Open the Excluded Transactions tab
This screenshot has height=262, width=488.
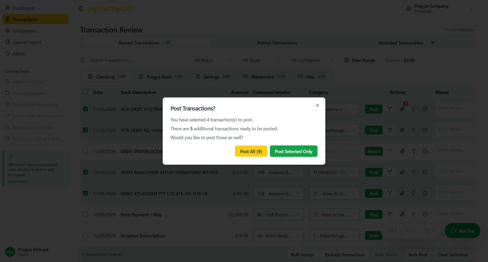pos(401,43)
